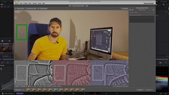Select the first frame thumbnail in the strip
169x95 pixels.
click(28, 90)
